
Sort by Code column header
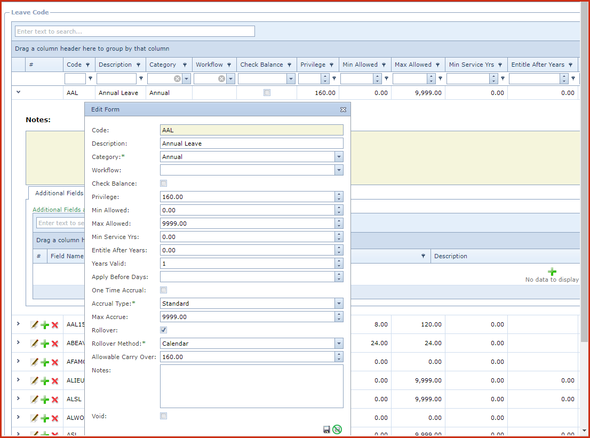pyautogui.click(x=74, y=65)
